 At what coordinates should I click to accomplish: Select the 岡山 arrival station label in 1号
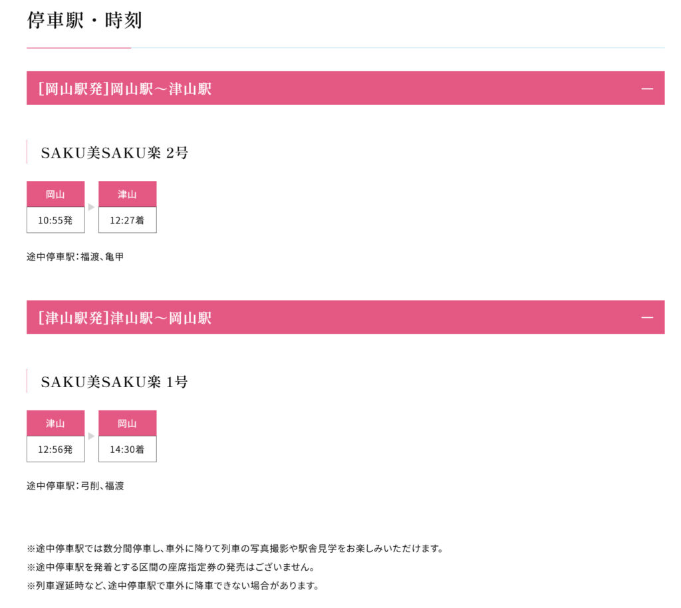click(127, 424)
